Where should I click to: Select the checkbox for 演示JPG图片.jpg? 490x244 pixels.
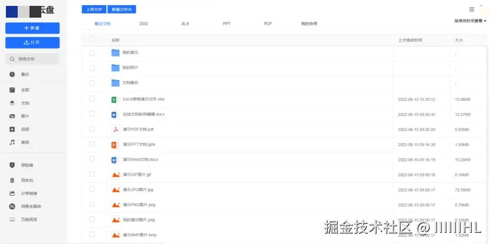click(92, 189)
